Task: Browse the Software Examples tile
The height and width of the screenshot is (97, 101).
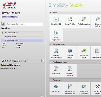Action: click(70, 53)
